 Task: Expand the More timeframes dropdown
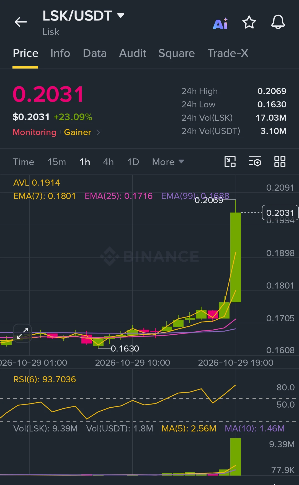[x=168, y=162]
